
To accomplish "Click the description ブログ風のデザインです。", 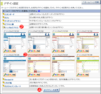I will click(38, 83).
